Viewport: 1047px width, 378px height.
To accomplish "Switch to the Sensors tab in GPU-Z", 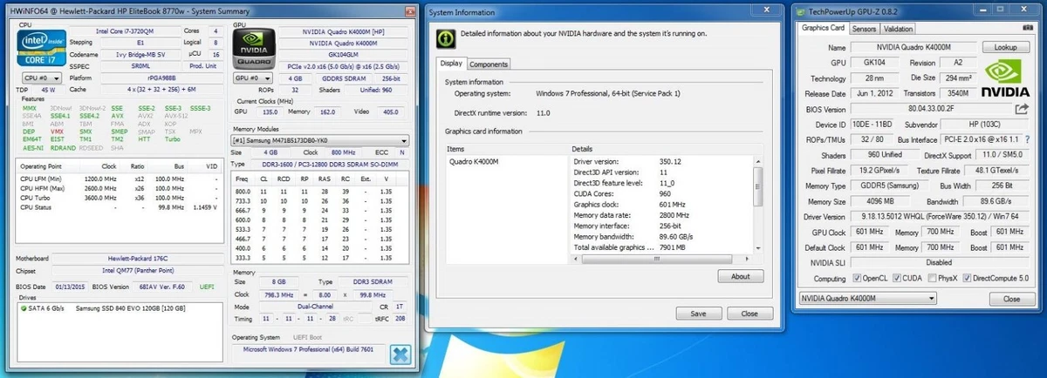I will pos(864,29).
